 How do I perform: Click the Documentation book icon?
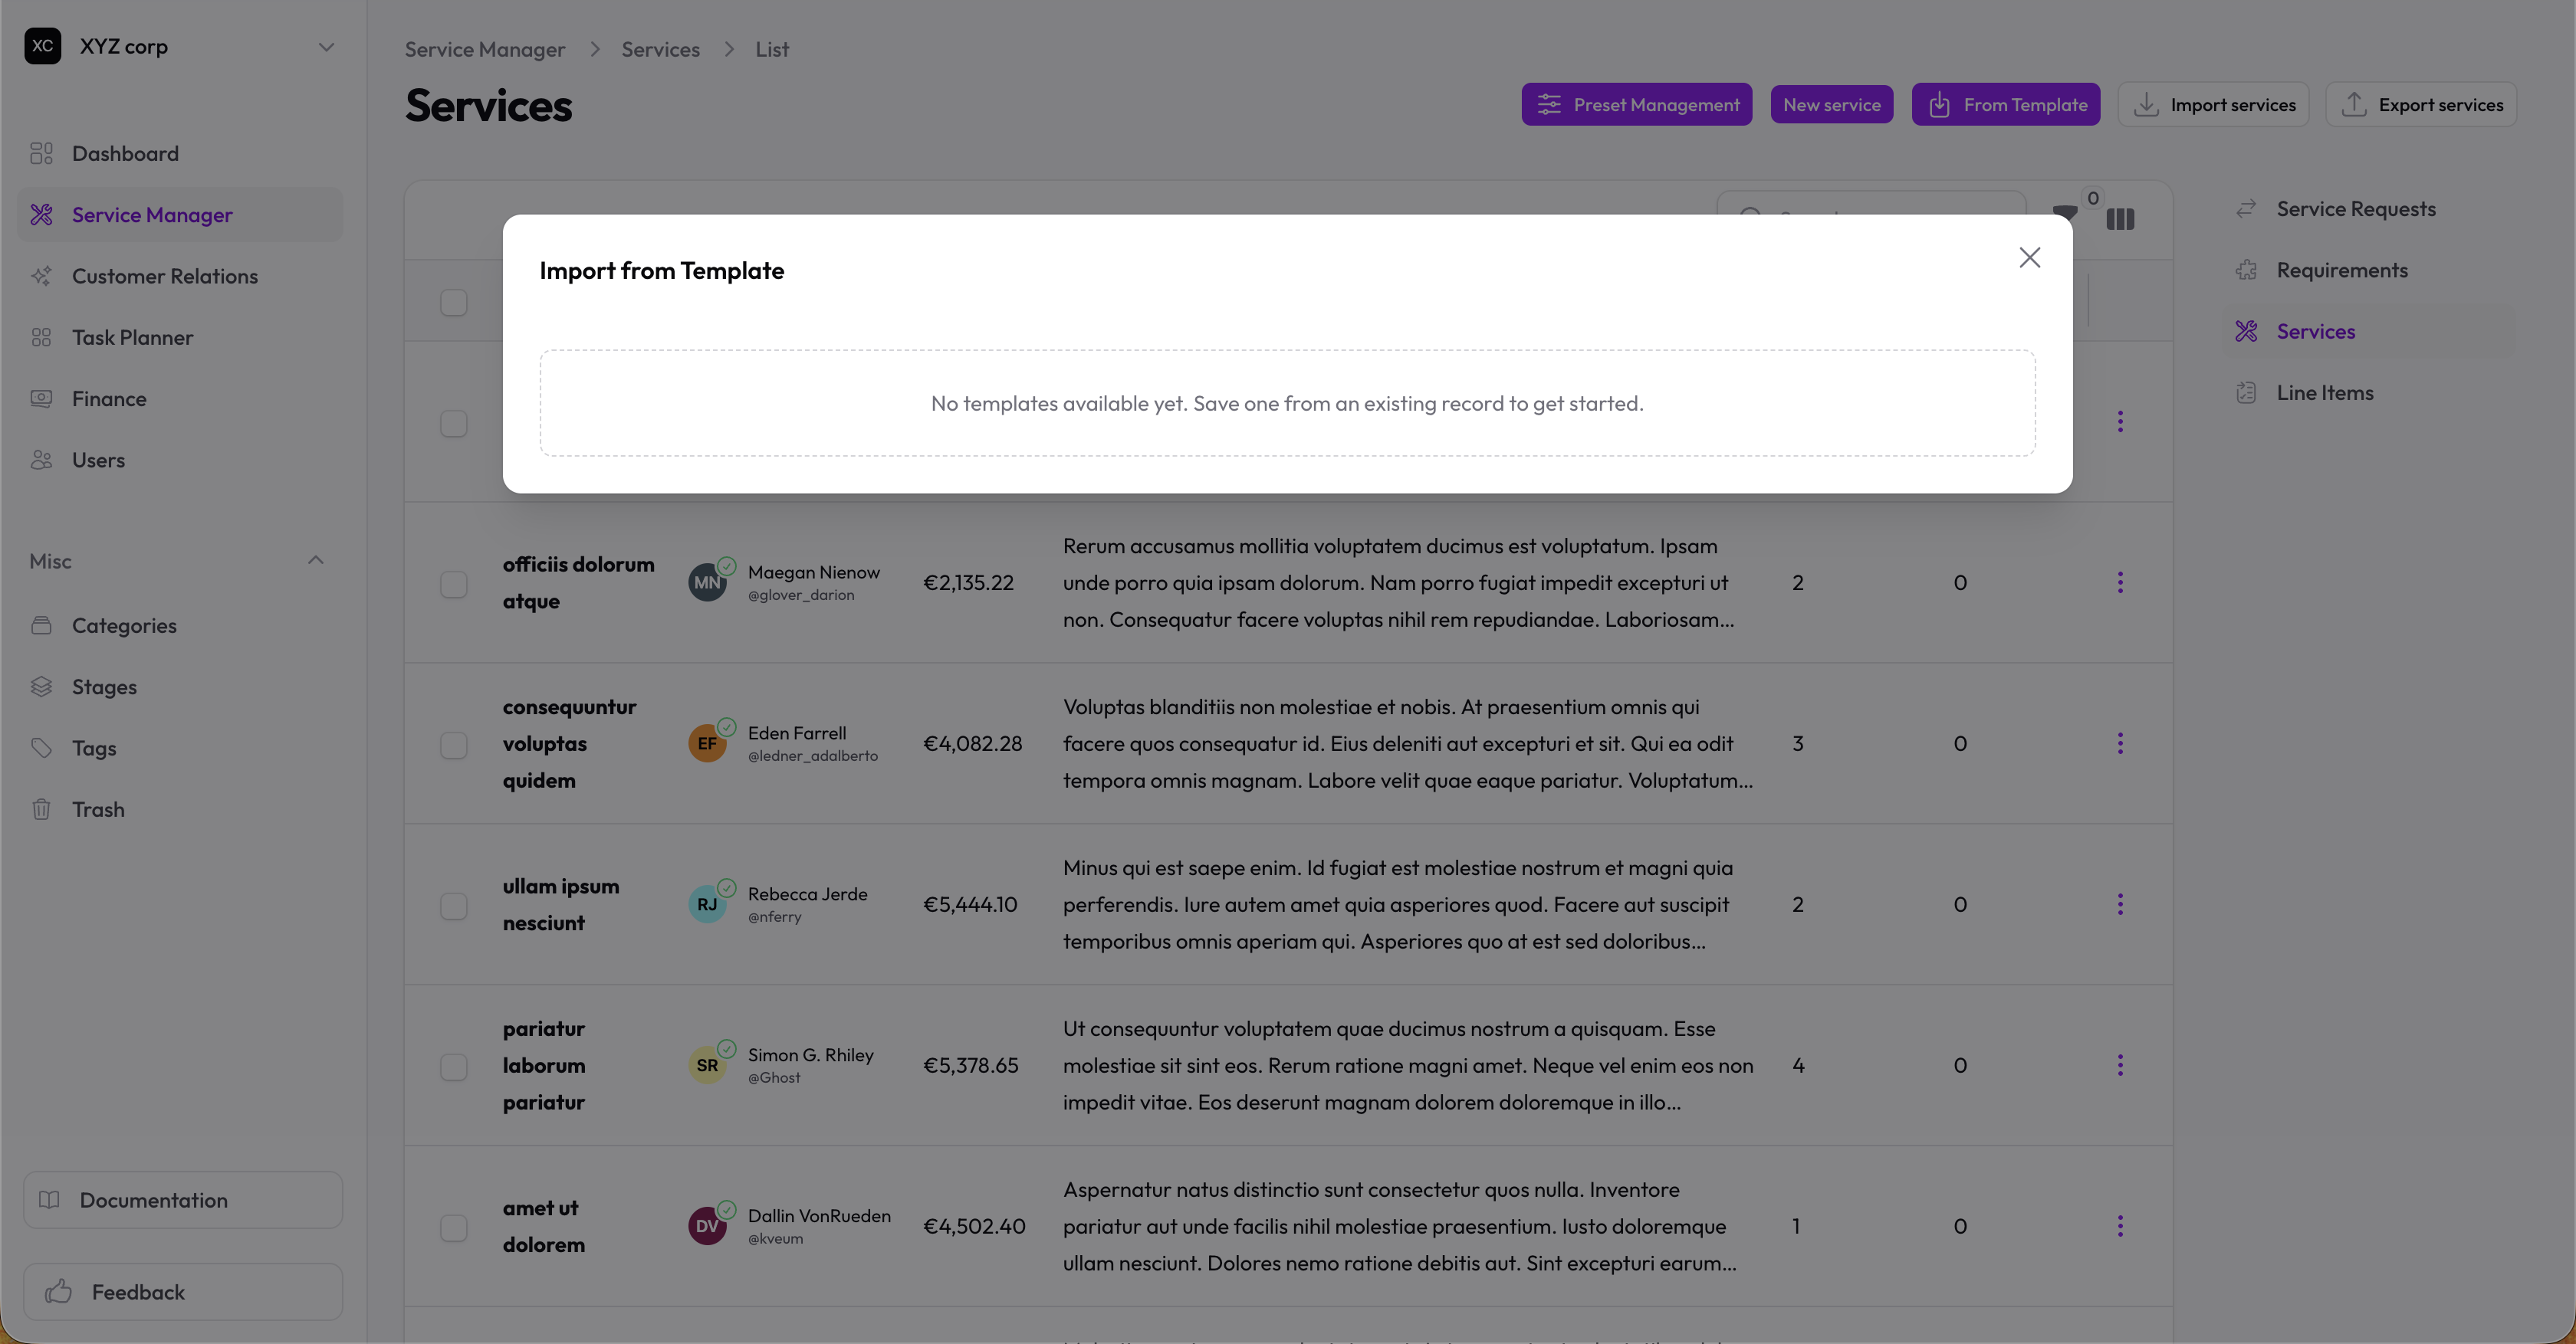point(49,1200)
